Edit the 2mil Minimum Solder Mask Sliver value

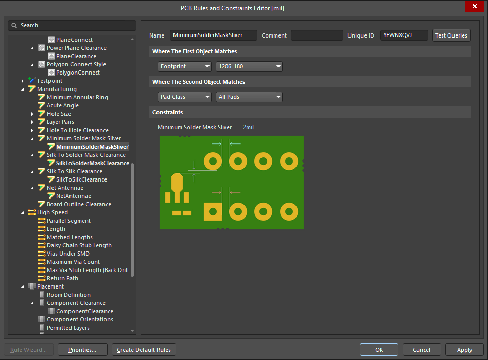pos(248,127)
